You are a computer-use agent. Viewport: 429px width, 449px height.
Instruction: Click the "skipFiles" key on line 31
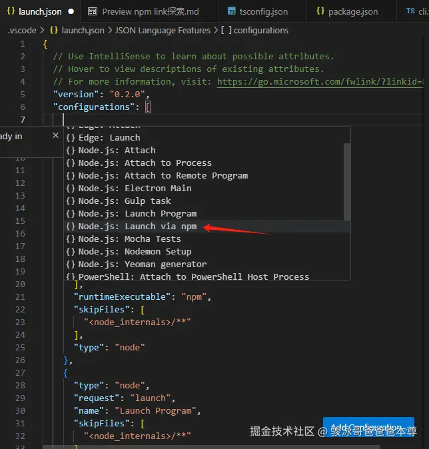tap(101, 424)
